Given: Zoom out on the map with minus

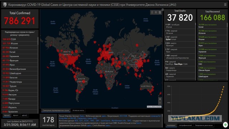Looking at the screenshot, I should (x=160, y=103).
